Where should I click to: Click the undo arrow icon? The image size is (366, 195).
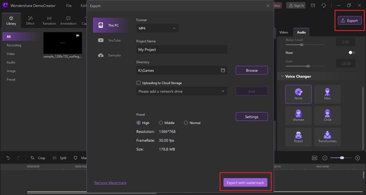coord(8,158)
